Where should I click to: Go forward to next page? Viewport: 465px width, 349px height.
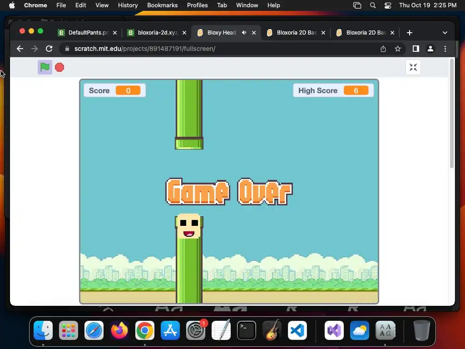[35, 49]
